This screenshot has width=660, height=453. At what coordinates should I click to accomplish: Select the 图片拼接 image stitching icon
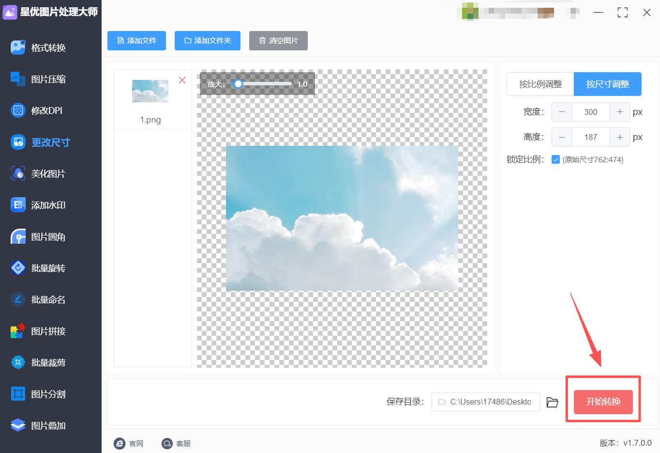click(18, 331)
